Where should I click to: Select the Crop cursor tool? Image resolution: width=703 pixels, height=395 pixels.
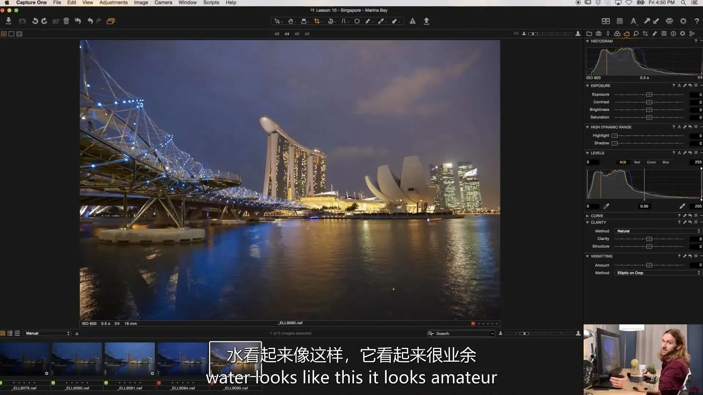click(x=317, y=21)
